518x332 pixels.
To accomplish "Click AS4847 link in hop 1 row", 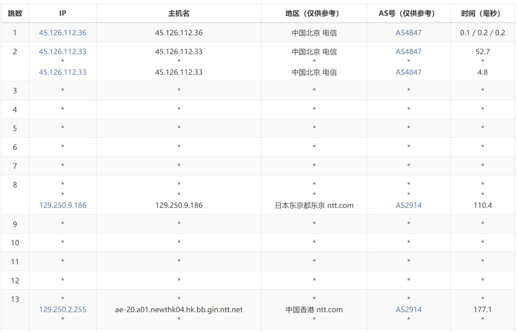I will 409,33.
